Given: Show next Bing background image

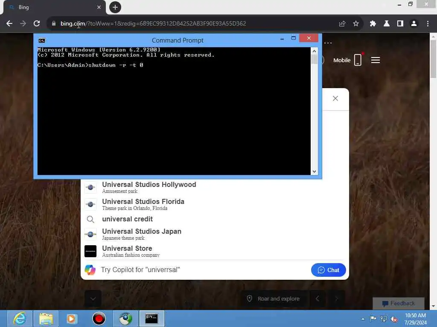Looking at the screenshot, I should click(x=336, y=298).
